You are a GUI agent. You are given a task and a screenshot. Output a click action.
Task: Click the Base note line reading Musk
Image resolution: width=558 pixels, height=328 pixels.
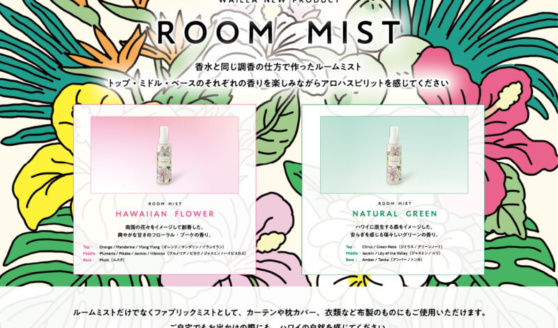coord(103,260)
